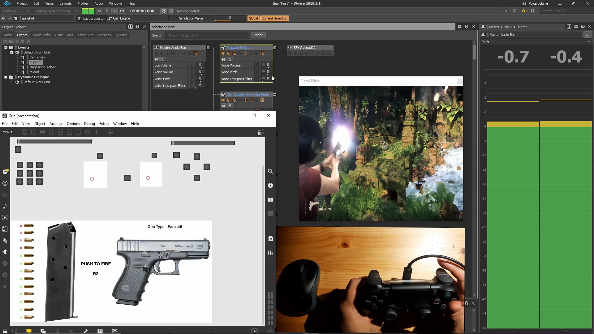Open the images browser icon in Max left sidebar
The width and height of the screenshot is (594, 334).
[5, 229]
